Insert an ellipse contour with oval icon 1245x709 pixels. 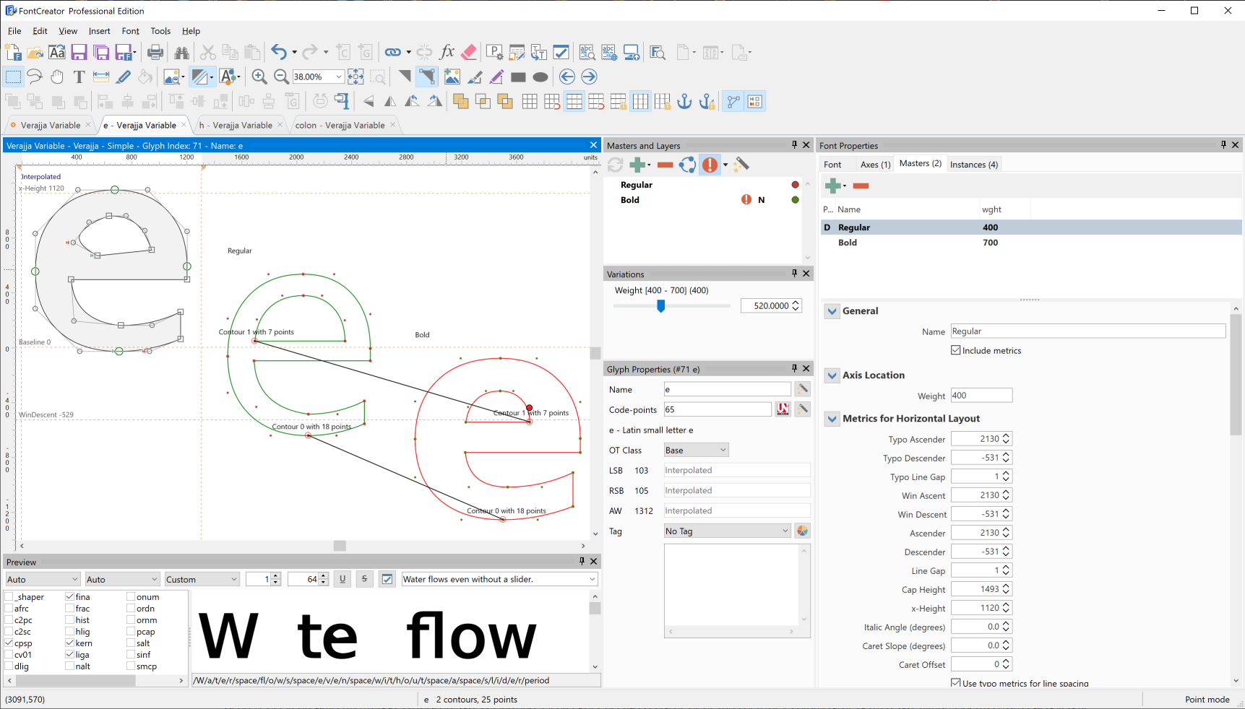pos(540,77)
